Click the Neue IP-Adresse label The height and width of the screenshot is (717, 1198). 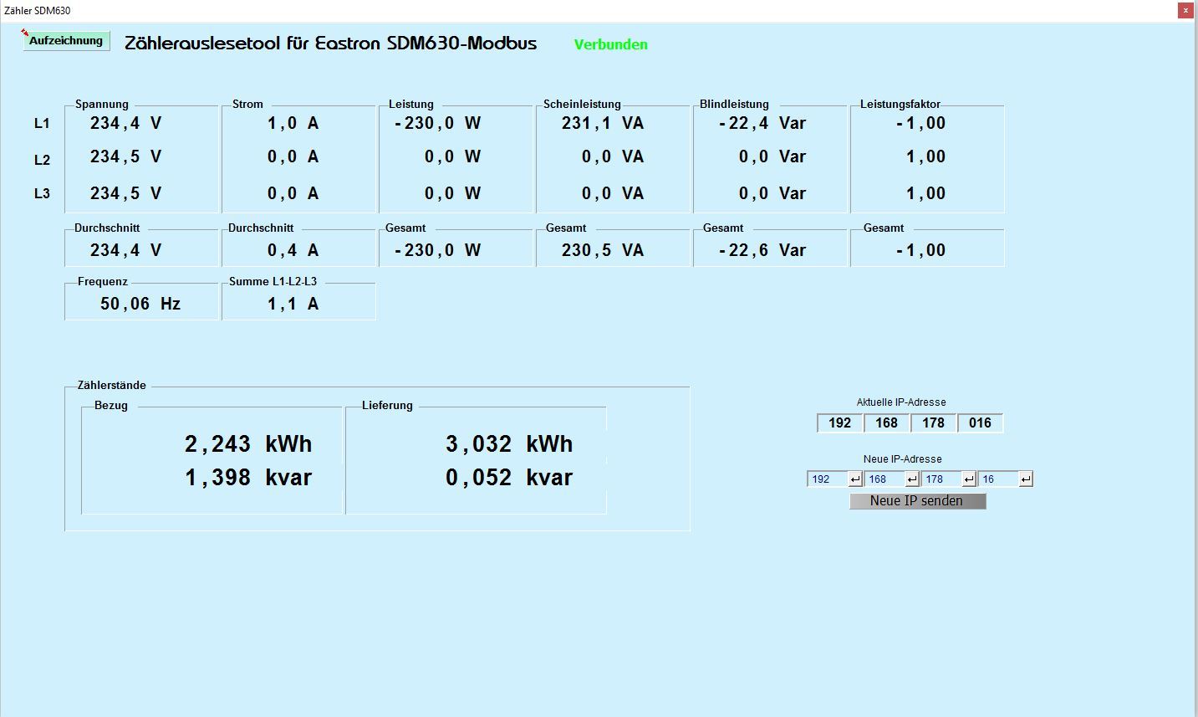pyautogui.click(x=903, y=459)
